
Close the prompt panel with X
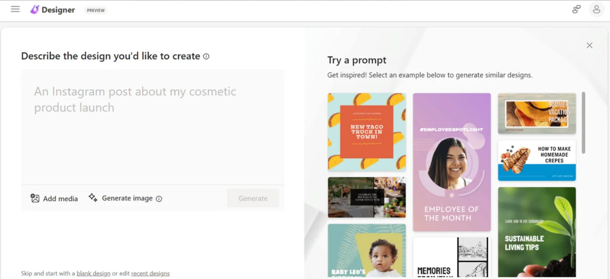[x=590, y=45]
